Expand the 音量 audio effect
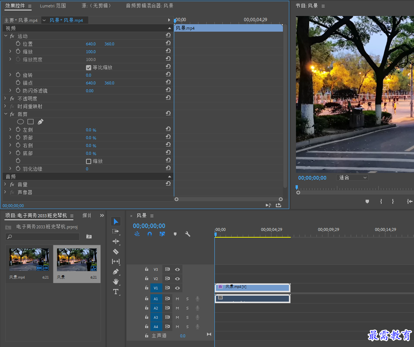 [x=5, y=184]
